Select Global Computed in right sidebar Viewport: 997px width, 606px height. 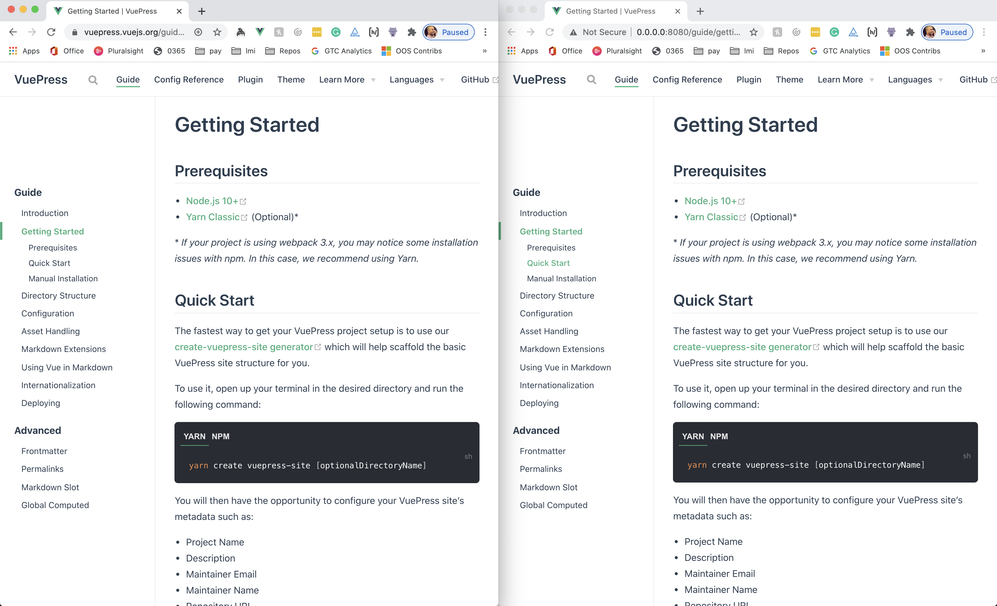[x=553, y=505]
